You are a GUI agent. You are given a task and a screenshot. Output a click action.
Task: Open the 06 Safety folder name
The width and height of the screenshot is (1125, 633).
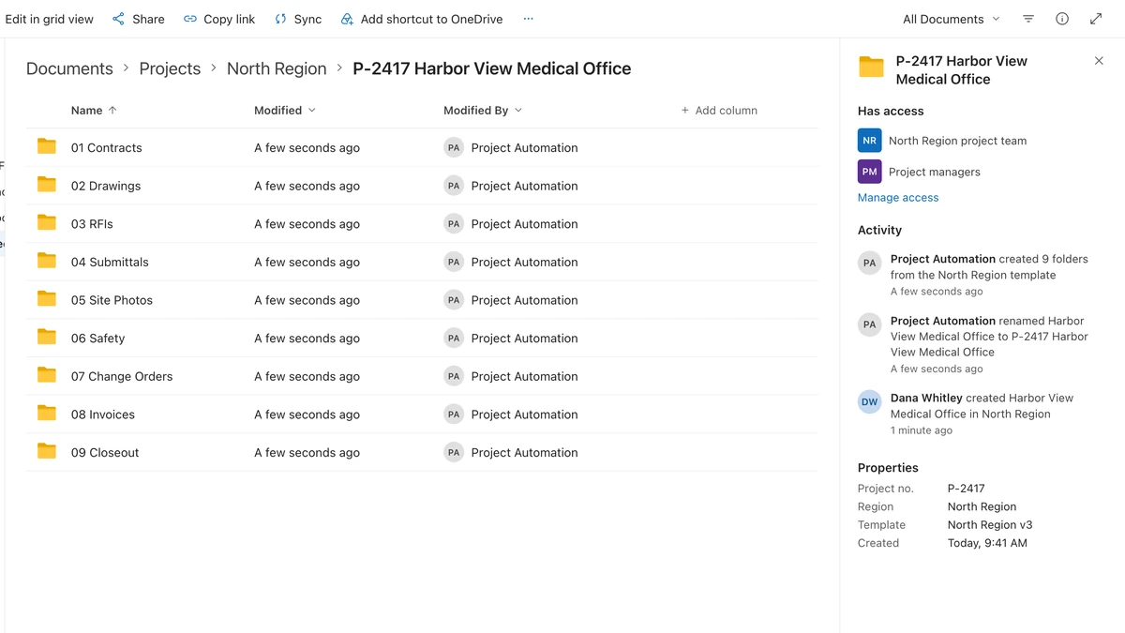[97, 339]
